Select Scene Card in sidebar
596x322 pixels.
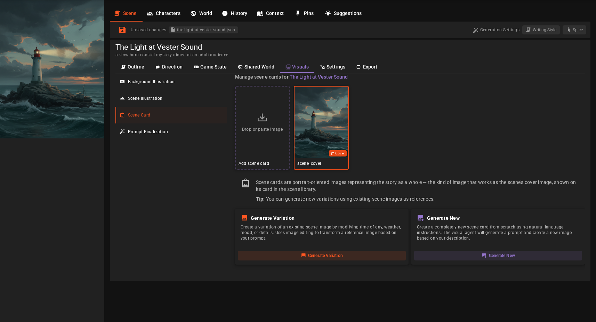(171, 115)
